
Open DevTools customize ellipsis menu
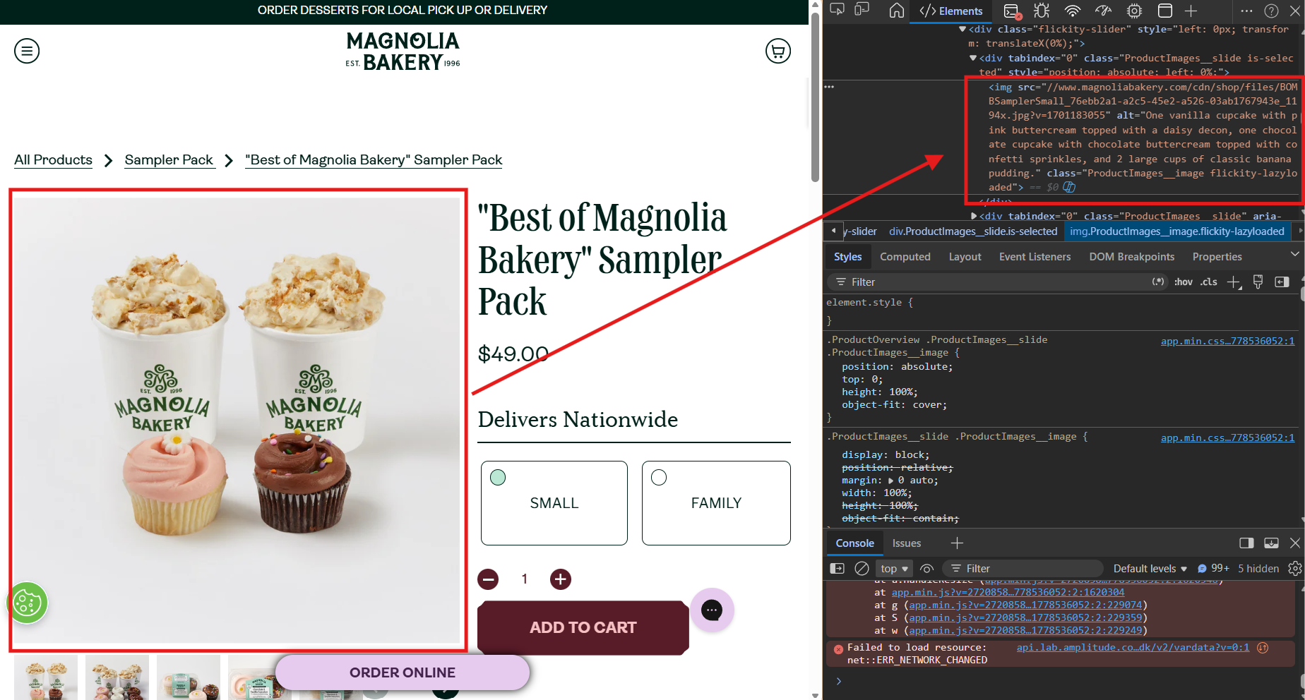pyautogui.click(x=1246, y=11)
